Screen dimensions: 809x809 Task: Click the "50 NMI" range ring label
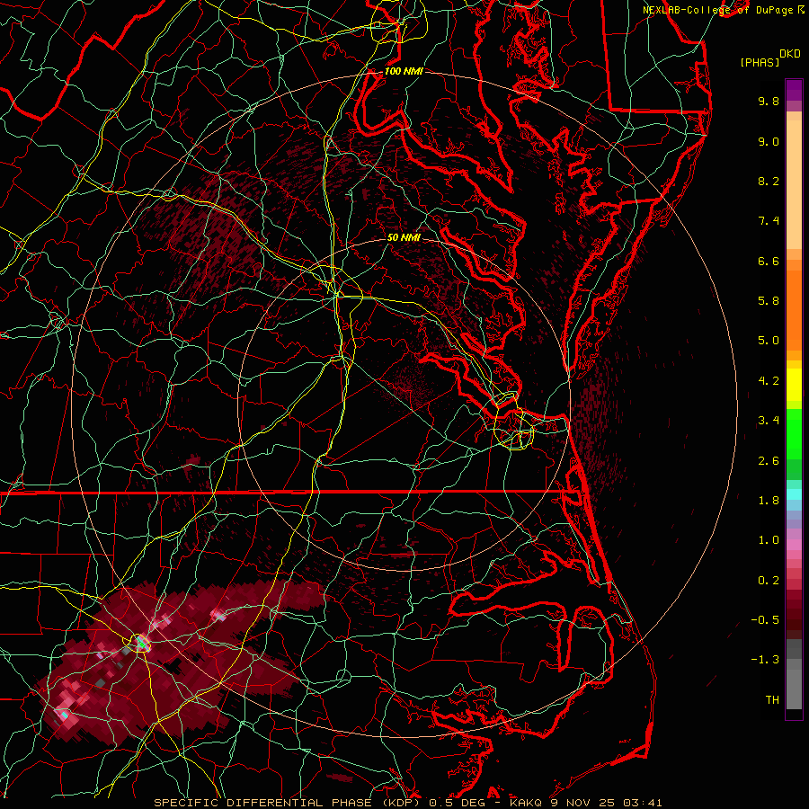click(404, 237)
